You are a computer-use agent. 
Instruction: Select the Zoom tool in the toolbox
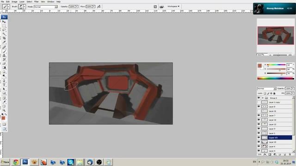4,110
